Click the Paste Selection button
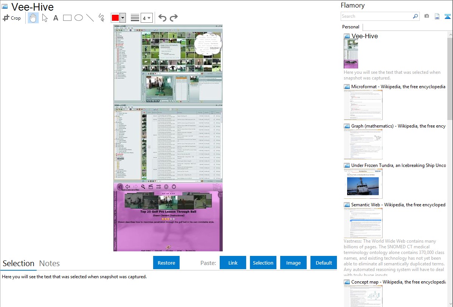453x307 pixels. pos(263,263)
